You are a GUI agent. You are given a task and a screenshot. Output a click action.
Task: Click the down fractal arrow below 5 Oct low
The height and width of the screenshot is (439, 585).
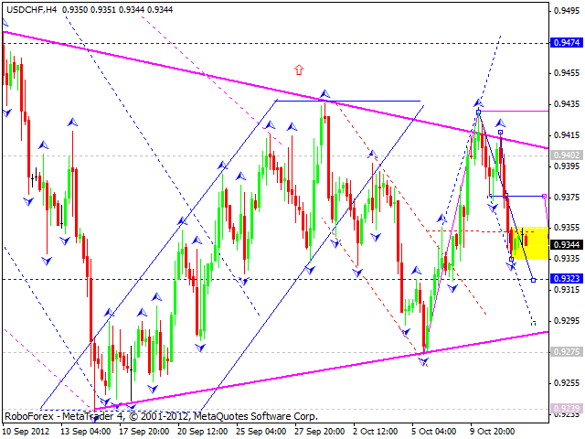tap(422, 361)
